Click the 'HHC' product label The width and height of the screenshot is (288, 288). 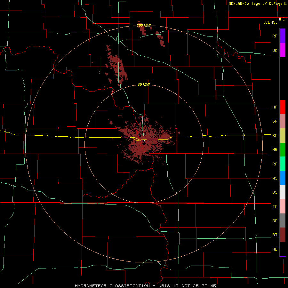pos(281,19)
